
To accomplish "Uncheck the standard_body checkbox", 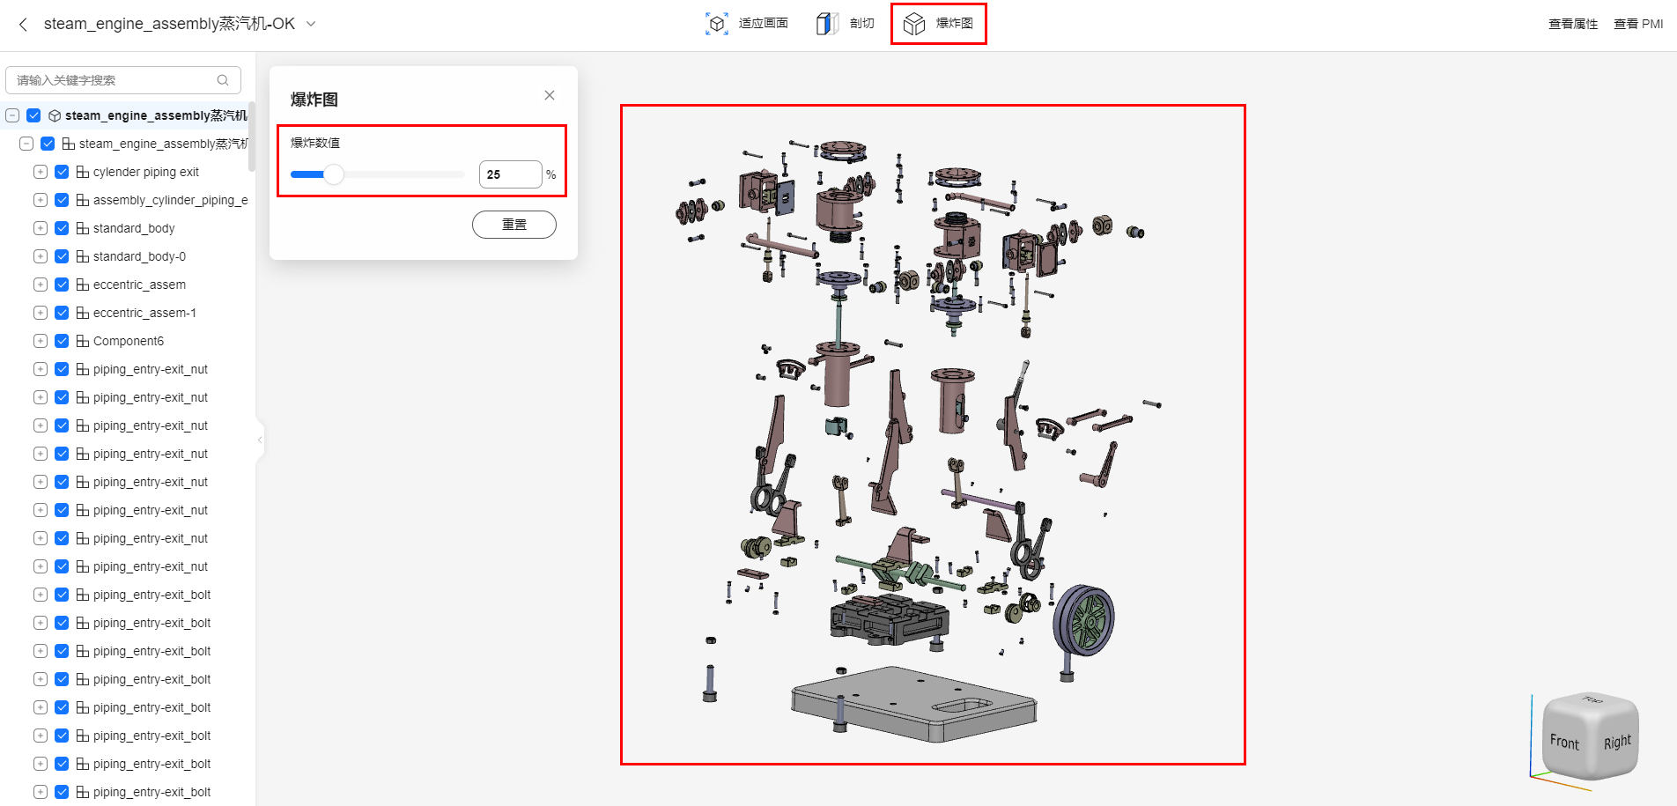I will (62, 228).
